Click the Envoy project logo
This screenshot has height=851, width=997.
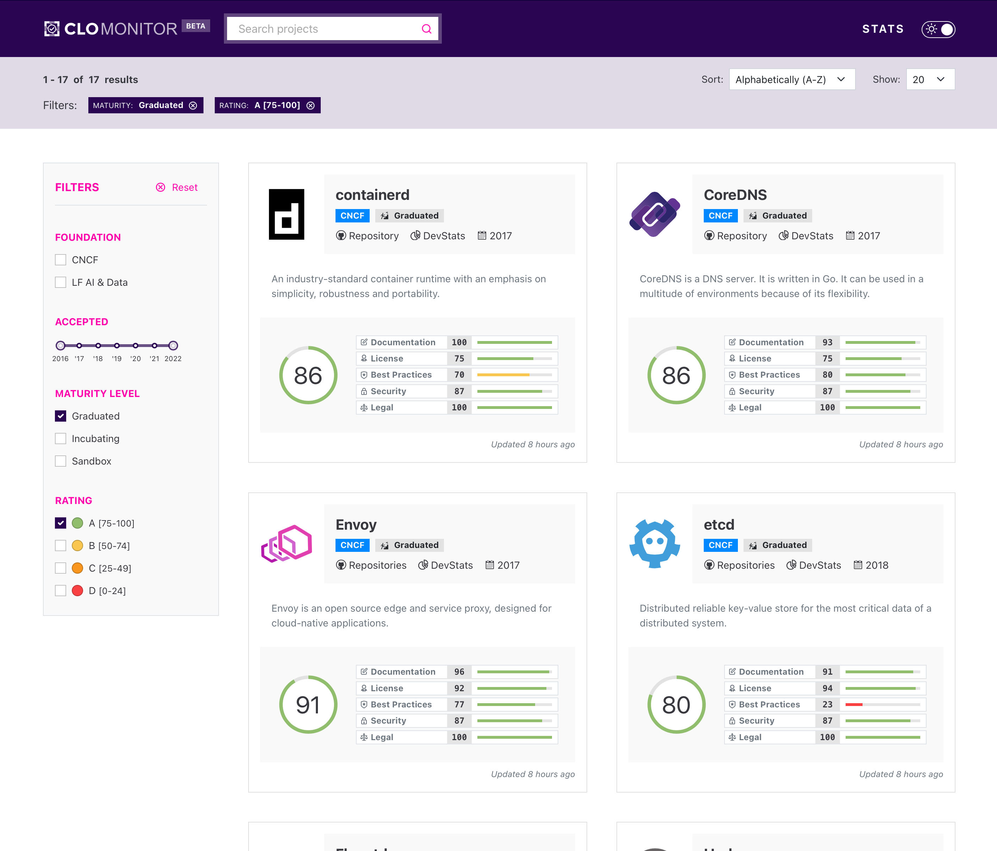(287, 544)
